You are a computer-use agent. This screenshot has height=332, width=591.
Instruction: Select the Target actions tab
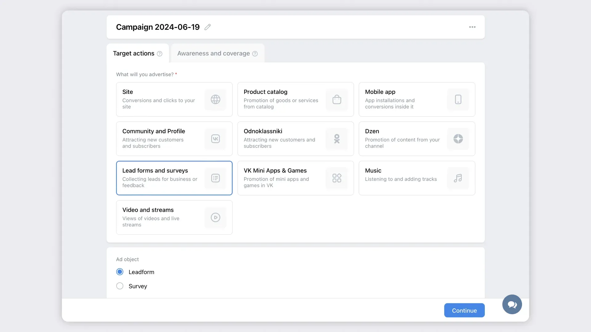tap(134, 53)
